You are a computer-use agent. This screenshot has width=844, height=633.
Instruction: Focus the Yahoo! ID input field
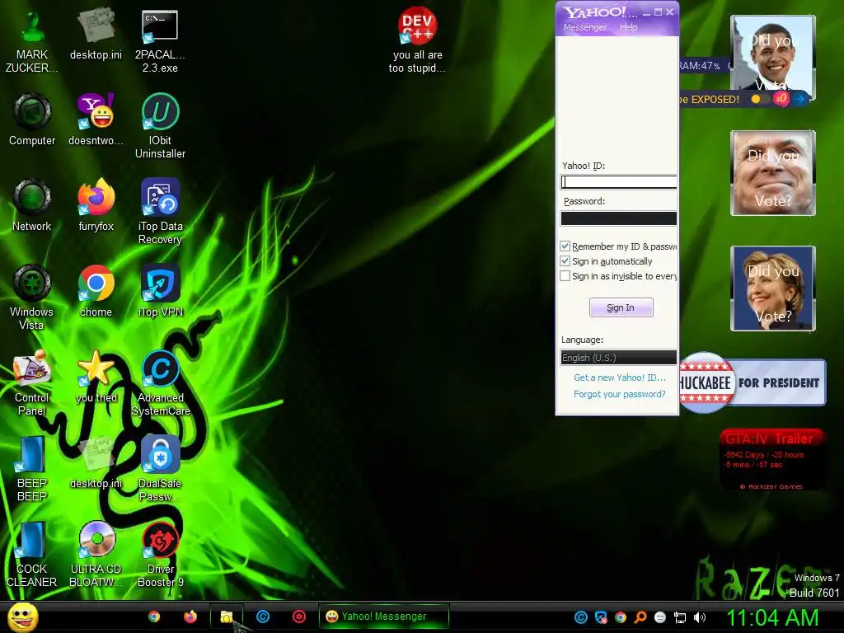click(x=618, y=182)
